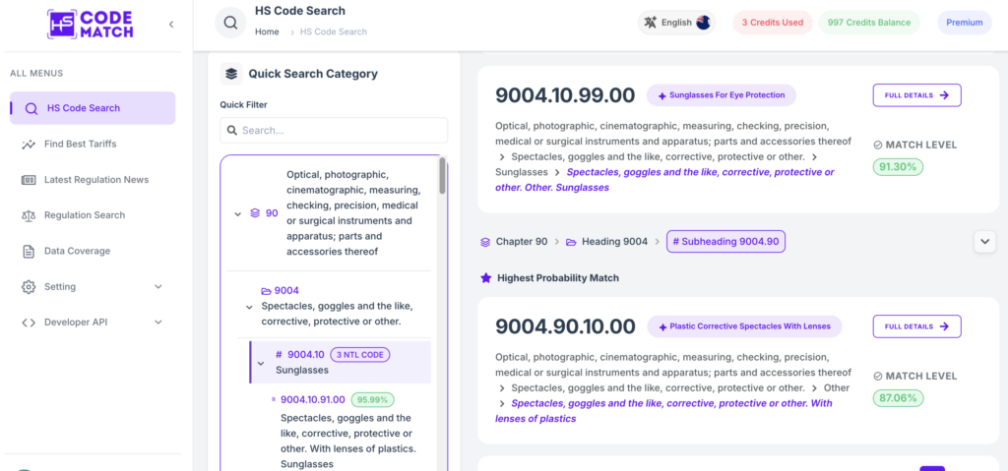Expand the Setting menu chevron
The height and width of the screenshot is (471, 1008).
pos(158,286)
